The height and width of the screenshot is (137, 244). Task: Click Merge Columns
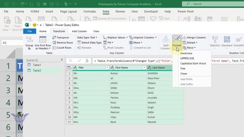[x=194, y=37]
